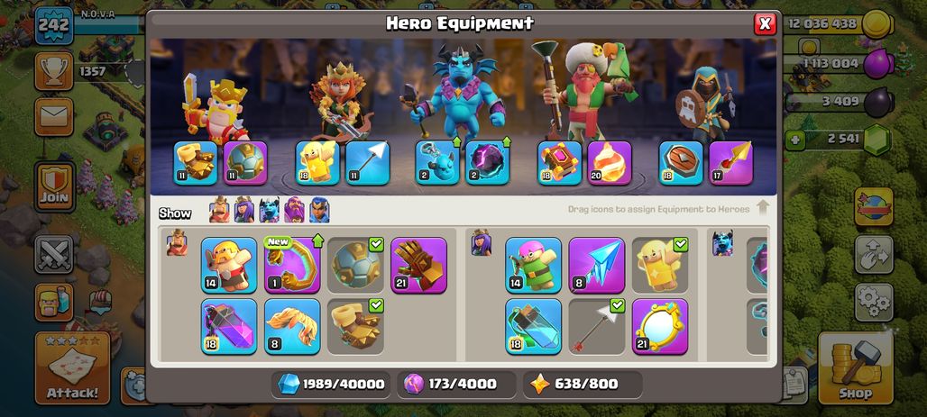Choose the Giant Gauntlet level 21
Image resolution: width=927 pixels, height=417 pixels.
click(418, 265)
